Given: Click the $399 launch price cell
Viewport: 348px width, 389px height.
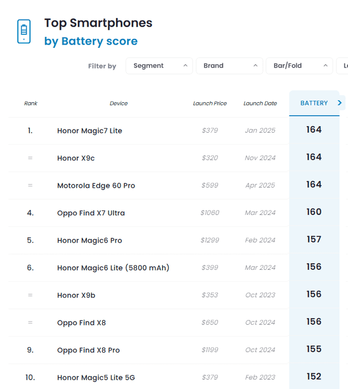Looking at the screenshot, I should 210,268.
